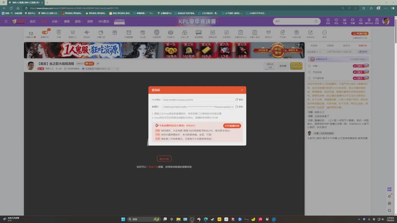Open the go-live camera icon in header
397x223 pixels.
coord(352,21)
